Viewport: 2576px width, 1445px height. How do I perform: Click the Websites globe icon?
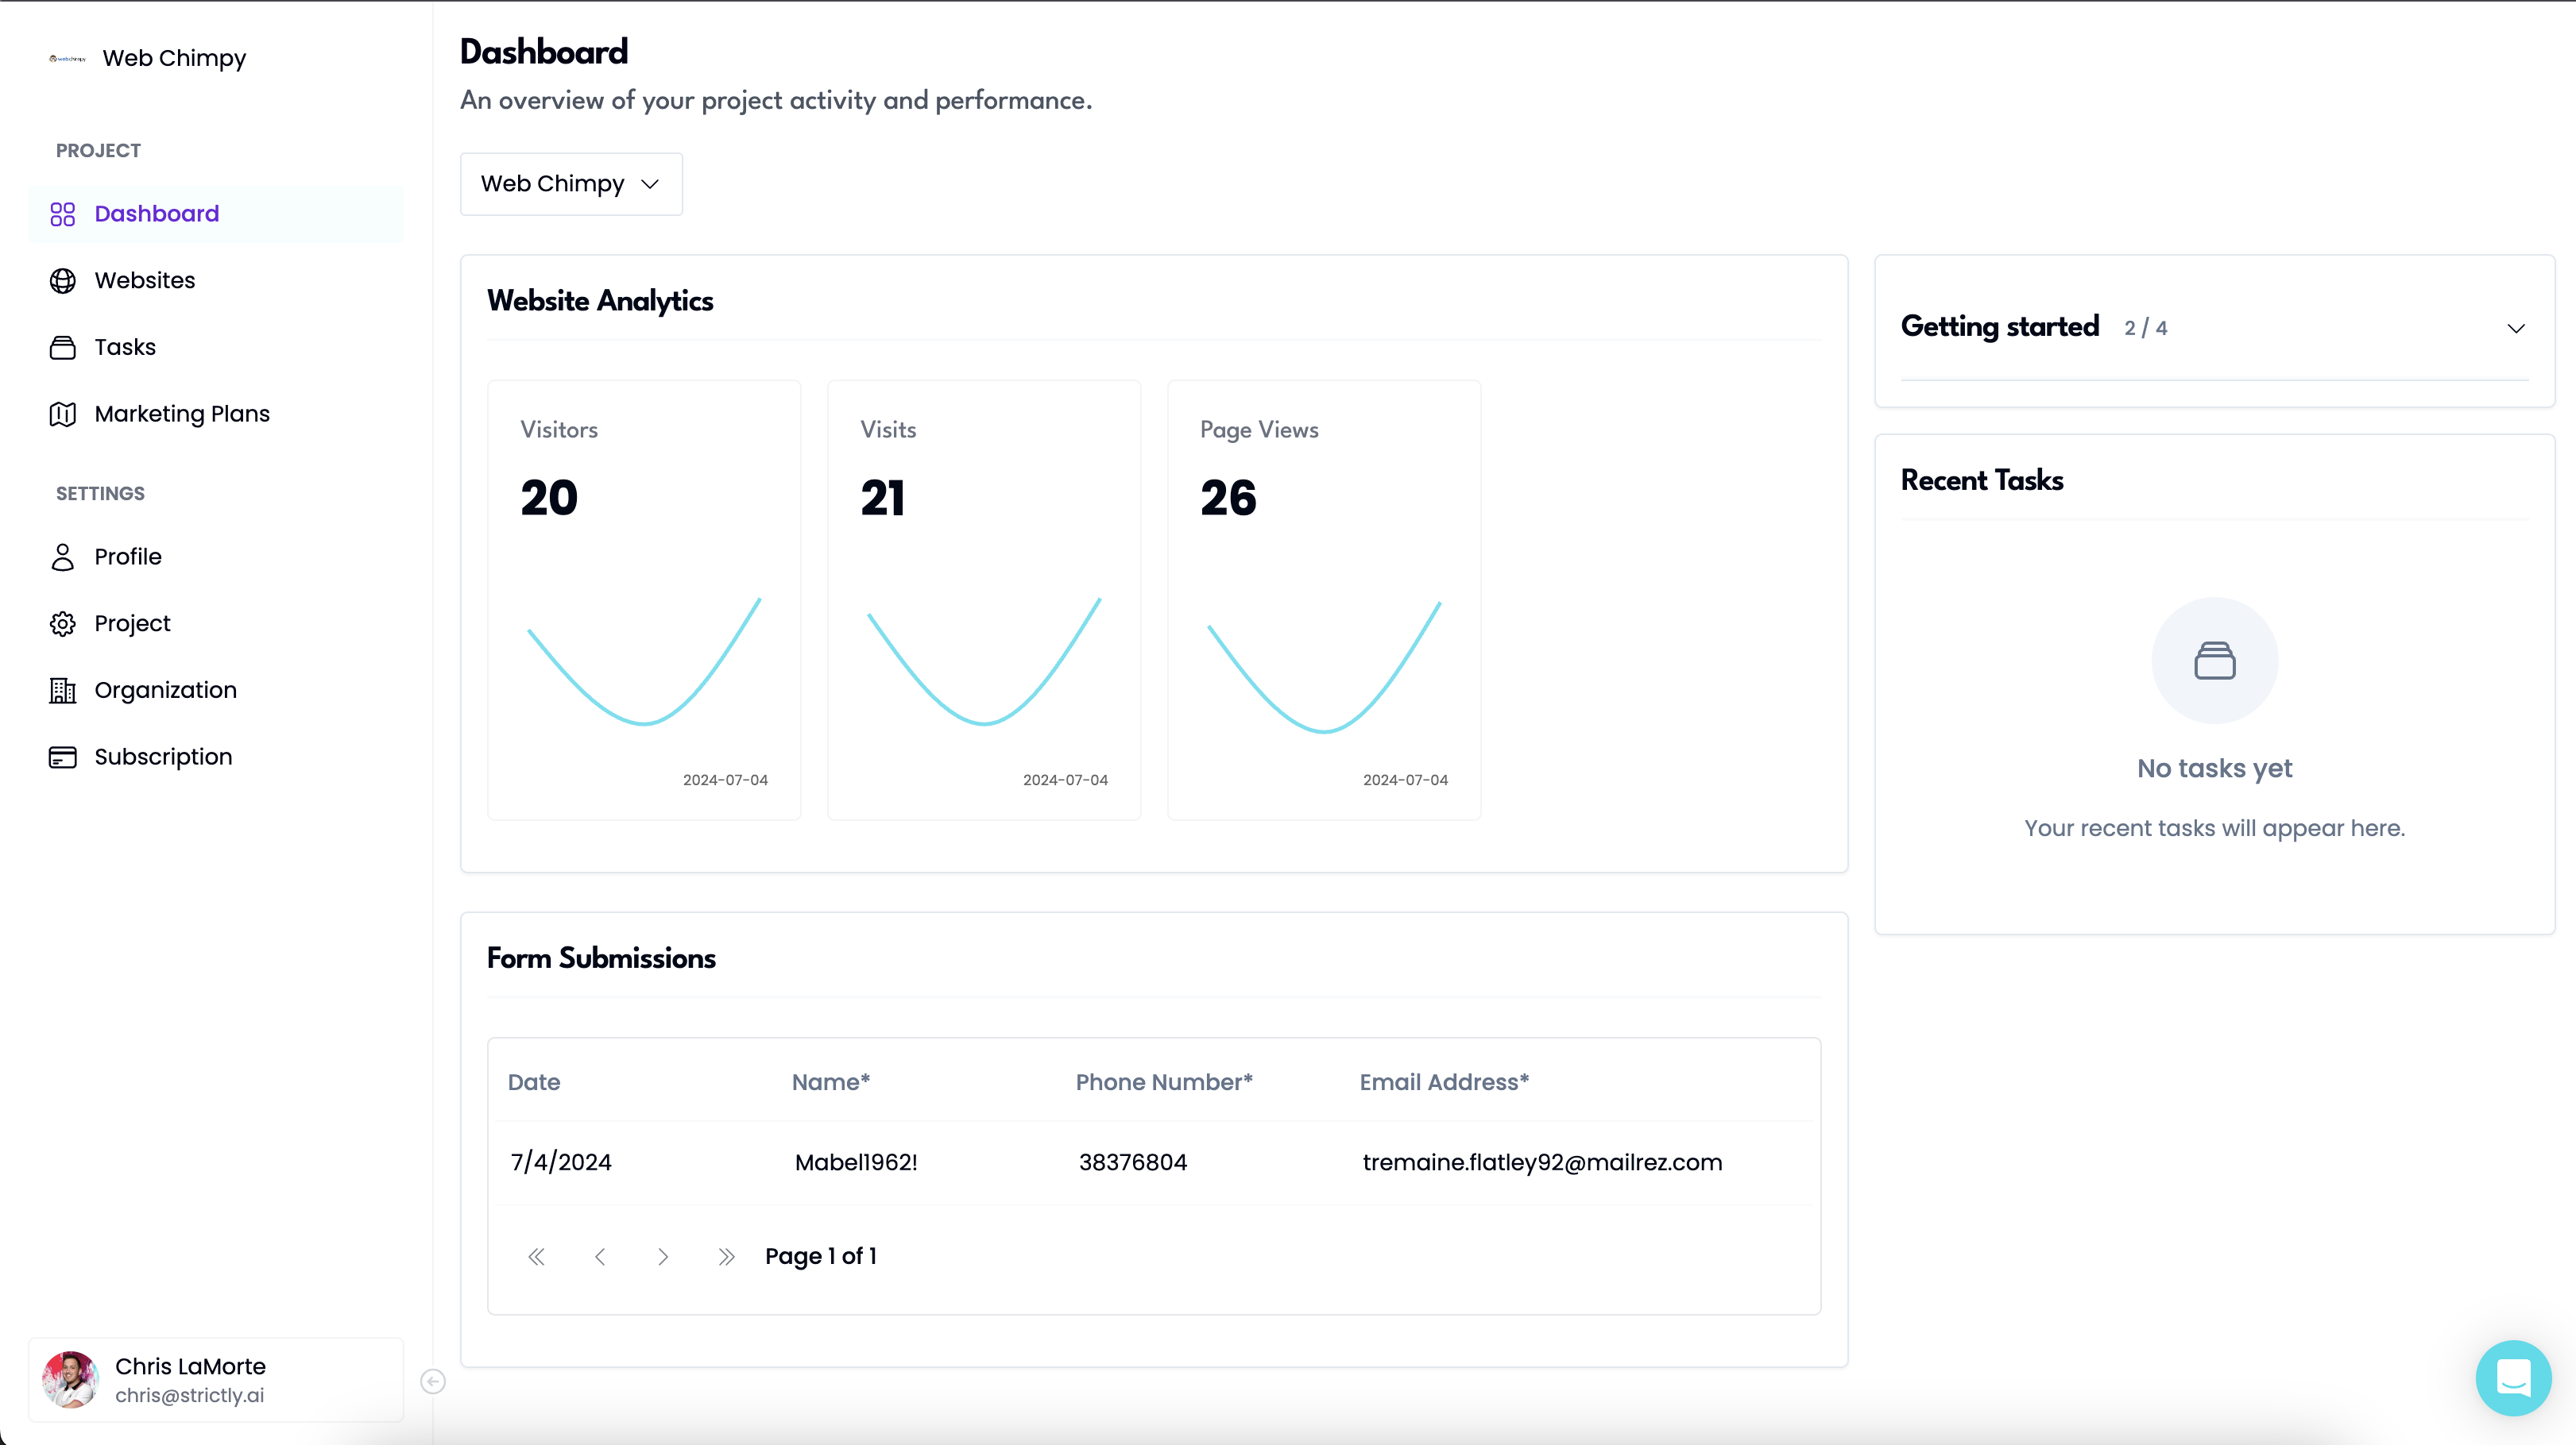click(62, 281)
